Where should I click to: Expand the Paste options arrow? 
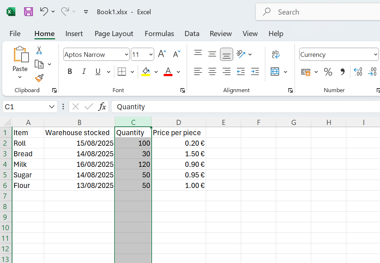pyautogui.click(x=20, y=77)
